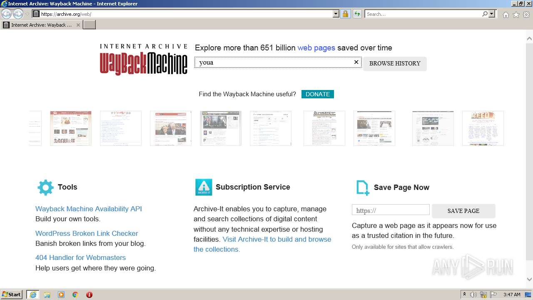
Task: Click the Archive-It subscription icon
Action: [204, 187]
